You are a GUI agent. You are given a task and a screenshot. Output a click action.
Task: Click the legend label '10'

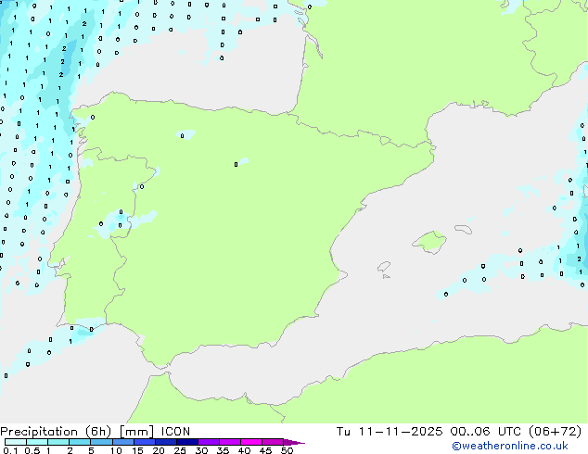(x=116, y=450)
